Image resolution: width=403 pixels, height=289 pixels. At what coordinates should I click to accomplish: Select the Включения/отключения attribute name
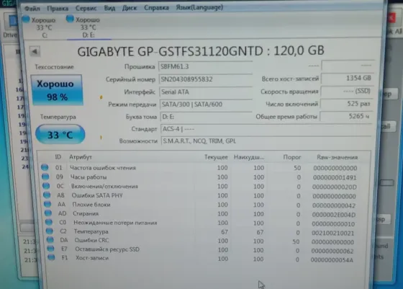pyautogui.click(x=104, y=186)
